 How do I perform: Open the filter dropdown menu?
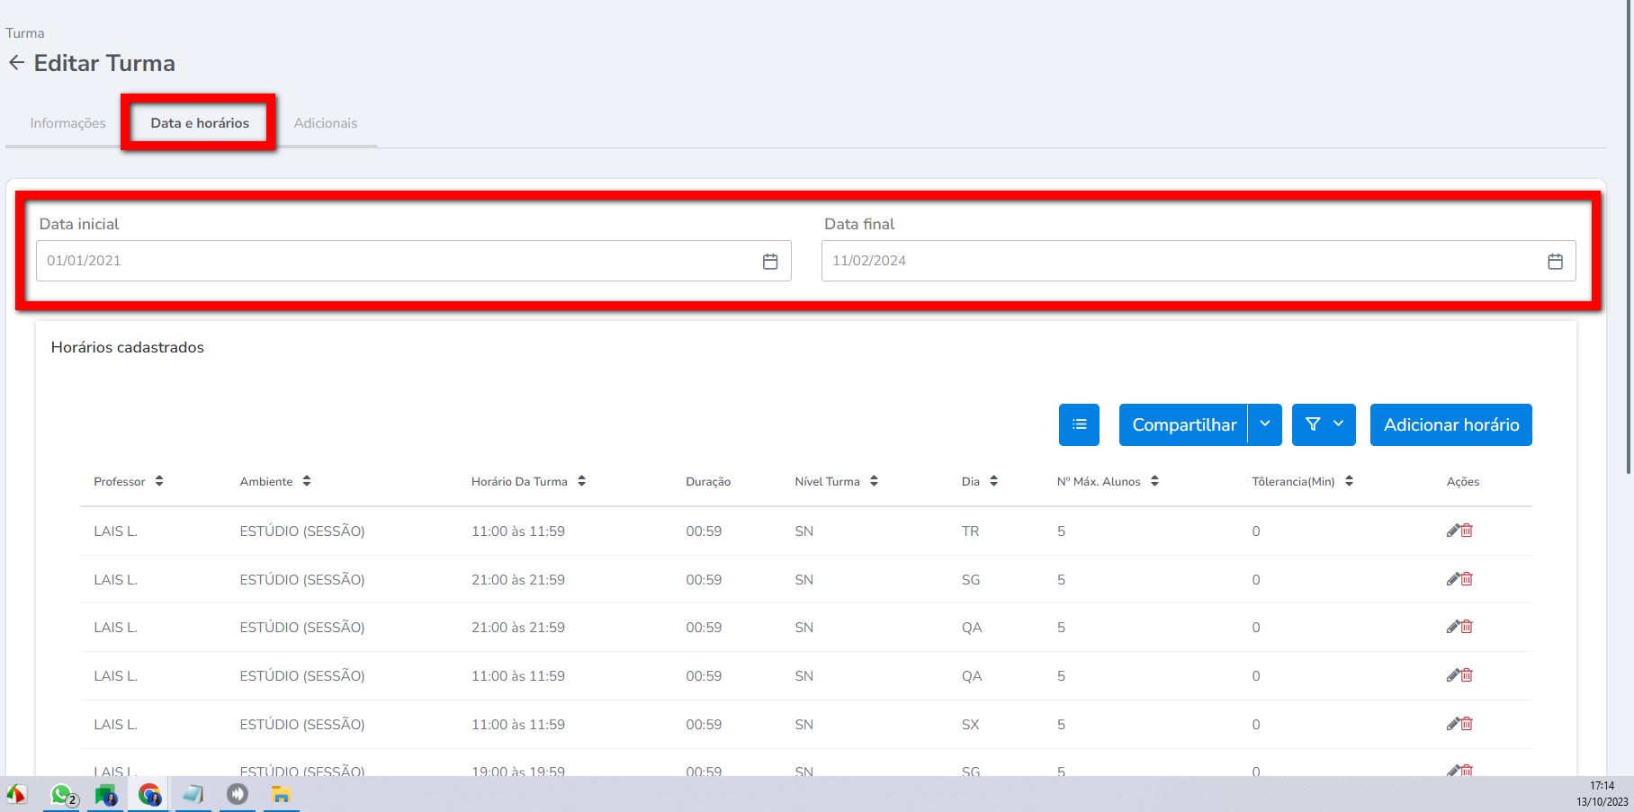coord(1324,424)
